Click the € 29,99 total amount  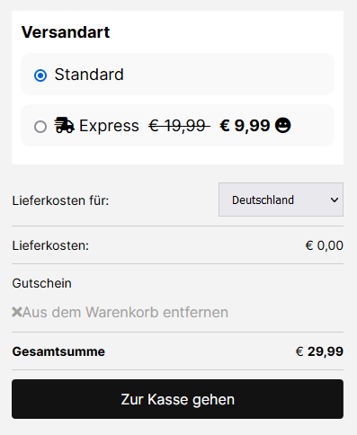(x=319, y=351)
